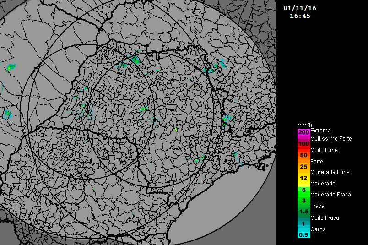Image resolution: width=368 pixels, height=245 pixels.
Task: Pick the orange 50 legend swatch
Action: (x=303, y=155)
